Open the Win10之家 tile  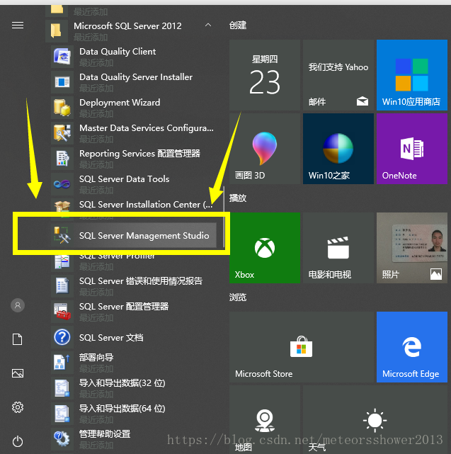tap(338, 149)
